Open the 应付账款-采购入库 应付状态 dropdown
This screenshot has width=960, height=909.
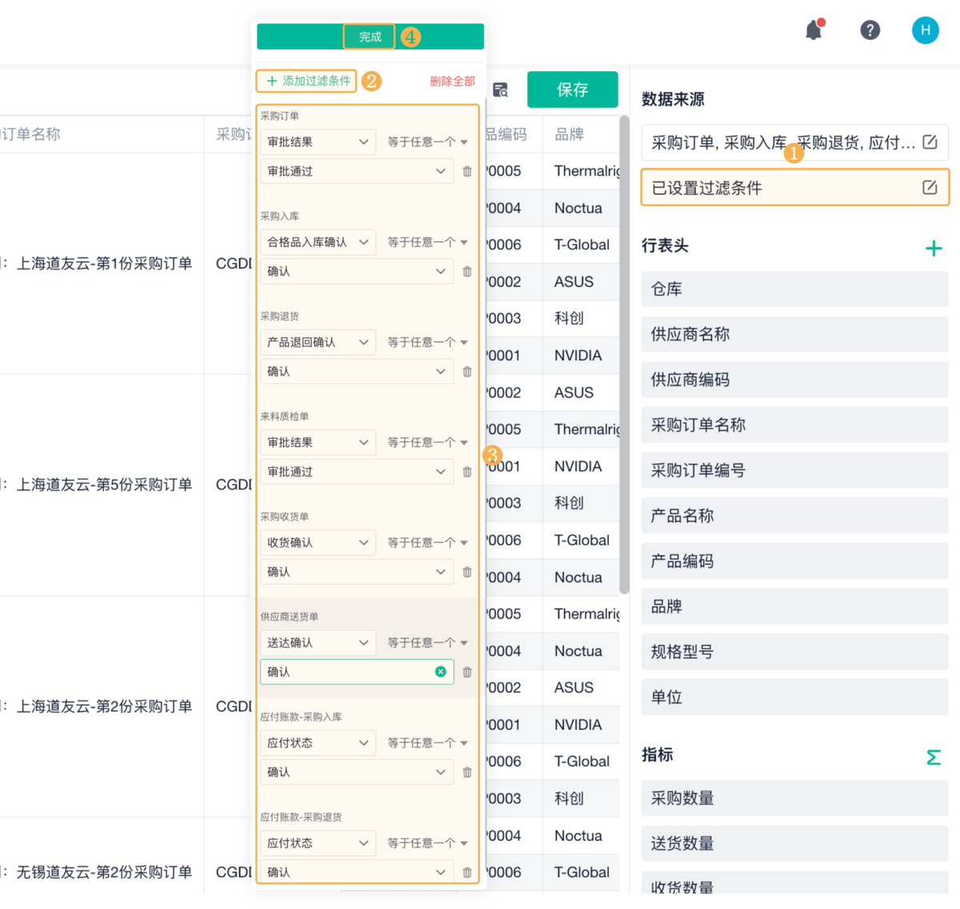(x=318, y=743)
